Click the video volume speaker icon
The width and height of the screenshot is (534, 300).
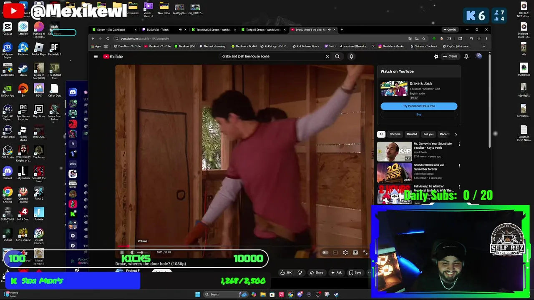tap(132, 252)
